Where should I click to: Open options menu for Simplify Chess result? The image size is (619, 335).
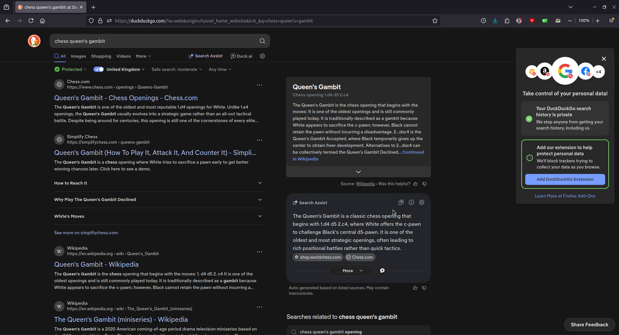[x=260, y=140]
